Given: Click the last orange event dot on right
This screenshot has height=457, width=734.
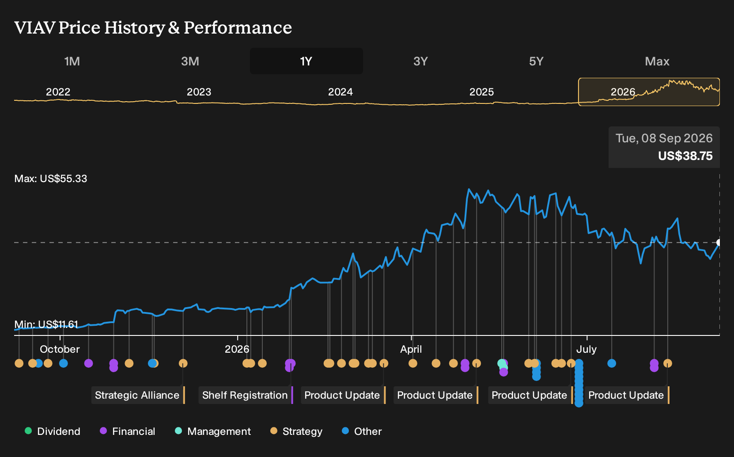Looking at the screenshot, I should pyautogui.click(x=668, y=363).
